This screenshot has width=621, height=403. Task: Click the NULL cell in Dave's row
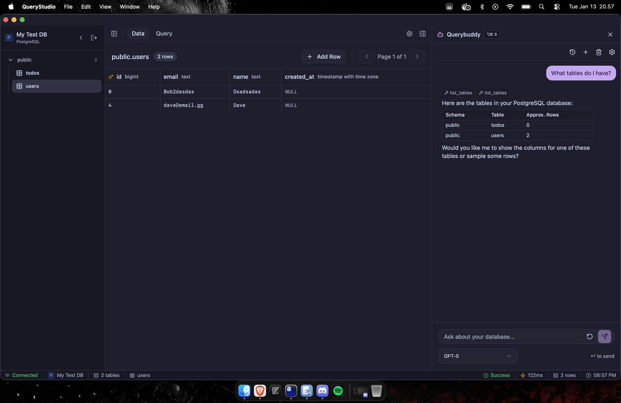[357, 105]
